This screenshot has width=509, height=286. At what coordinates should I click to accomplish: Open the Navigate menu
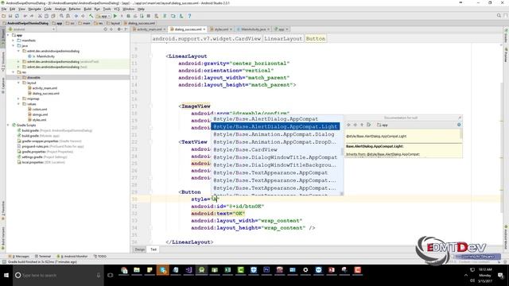pyautogui.click(x=34, y=9)
